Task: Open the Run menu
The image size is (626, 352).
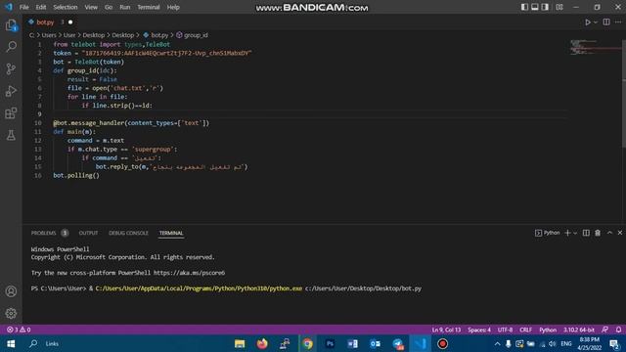Action: click(125, 7)
